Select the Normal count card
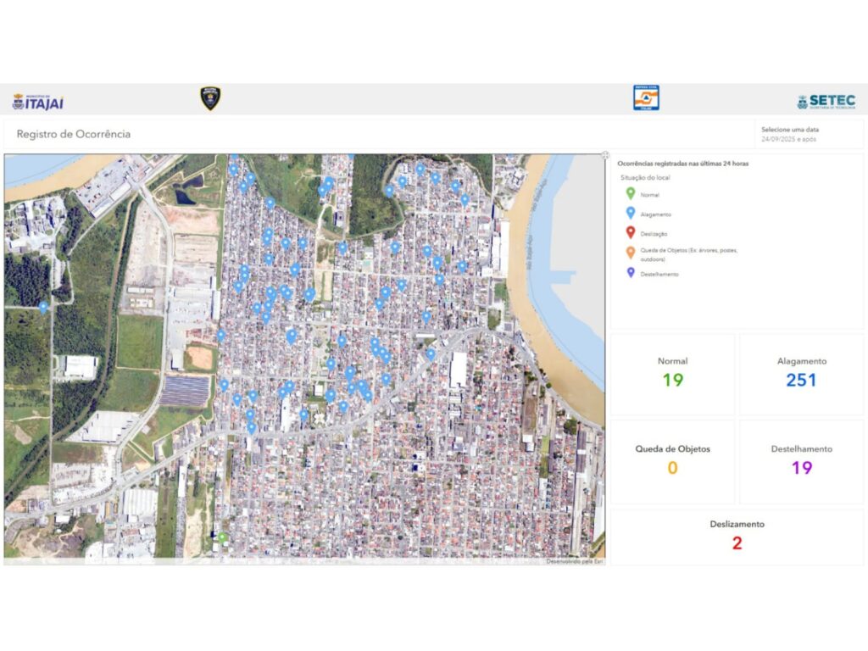 672,374
